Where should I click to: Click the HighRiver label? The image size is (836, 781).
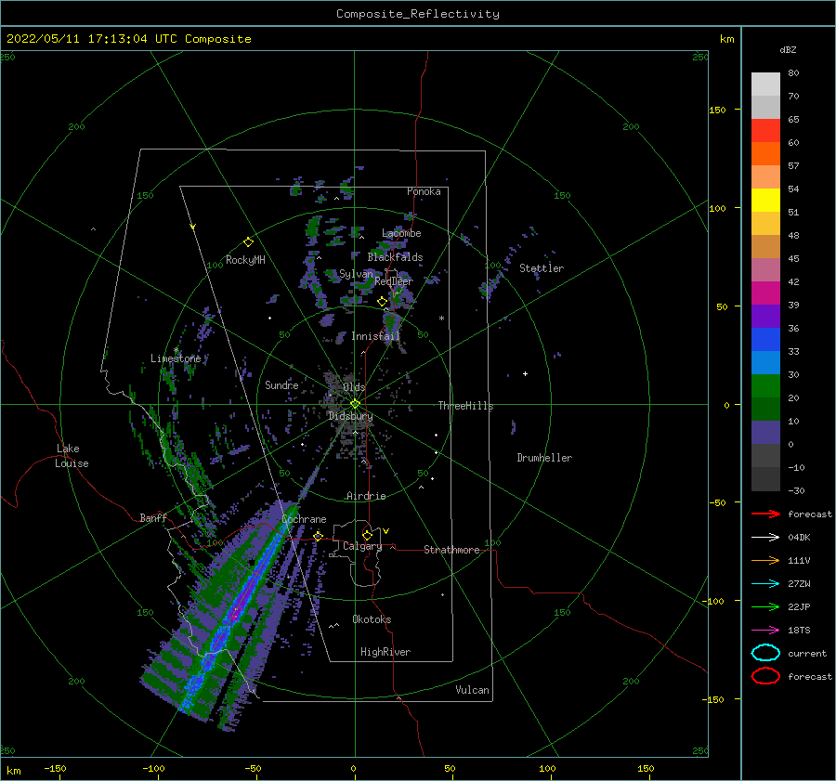click(385, 652)
